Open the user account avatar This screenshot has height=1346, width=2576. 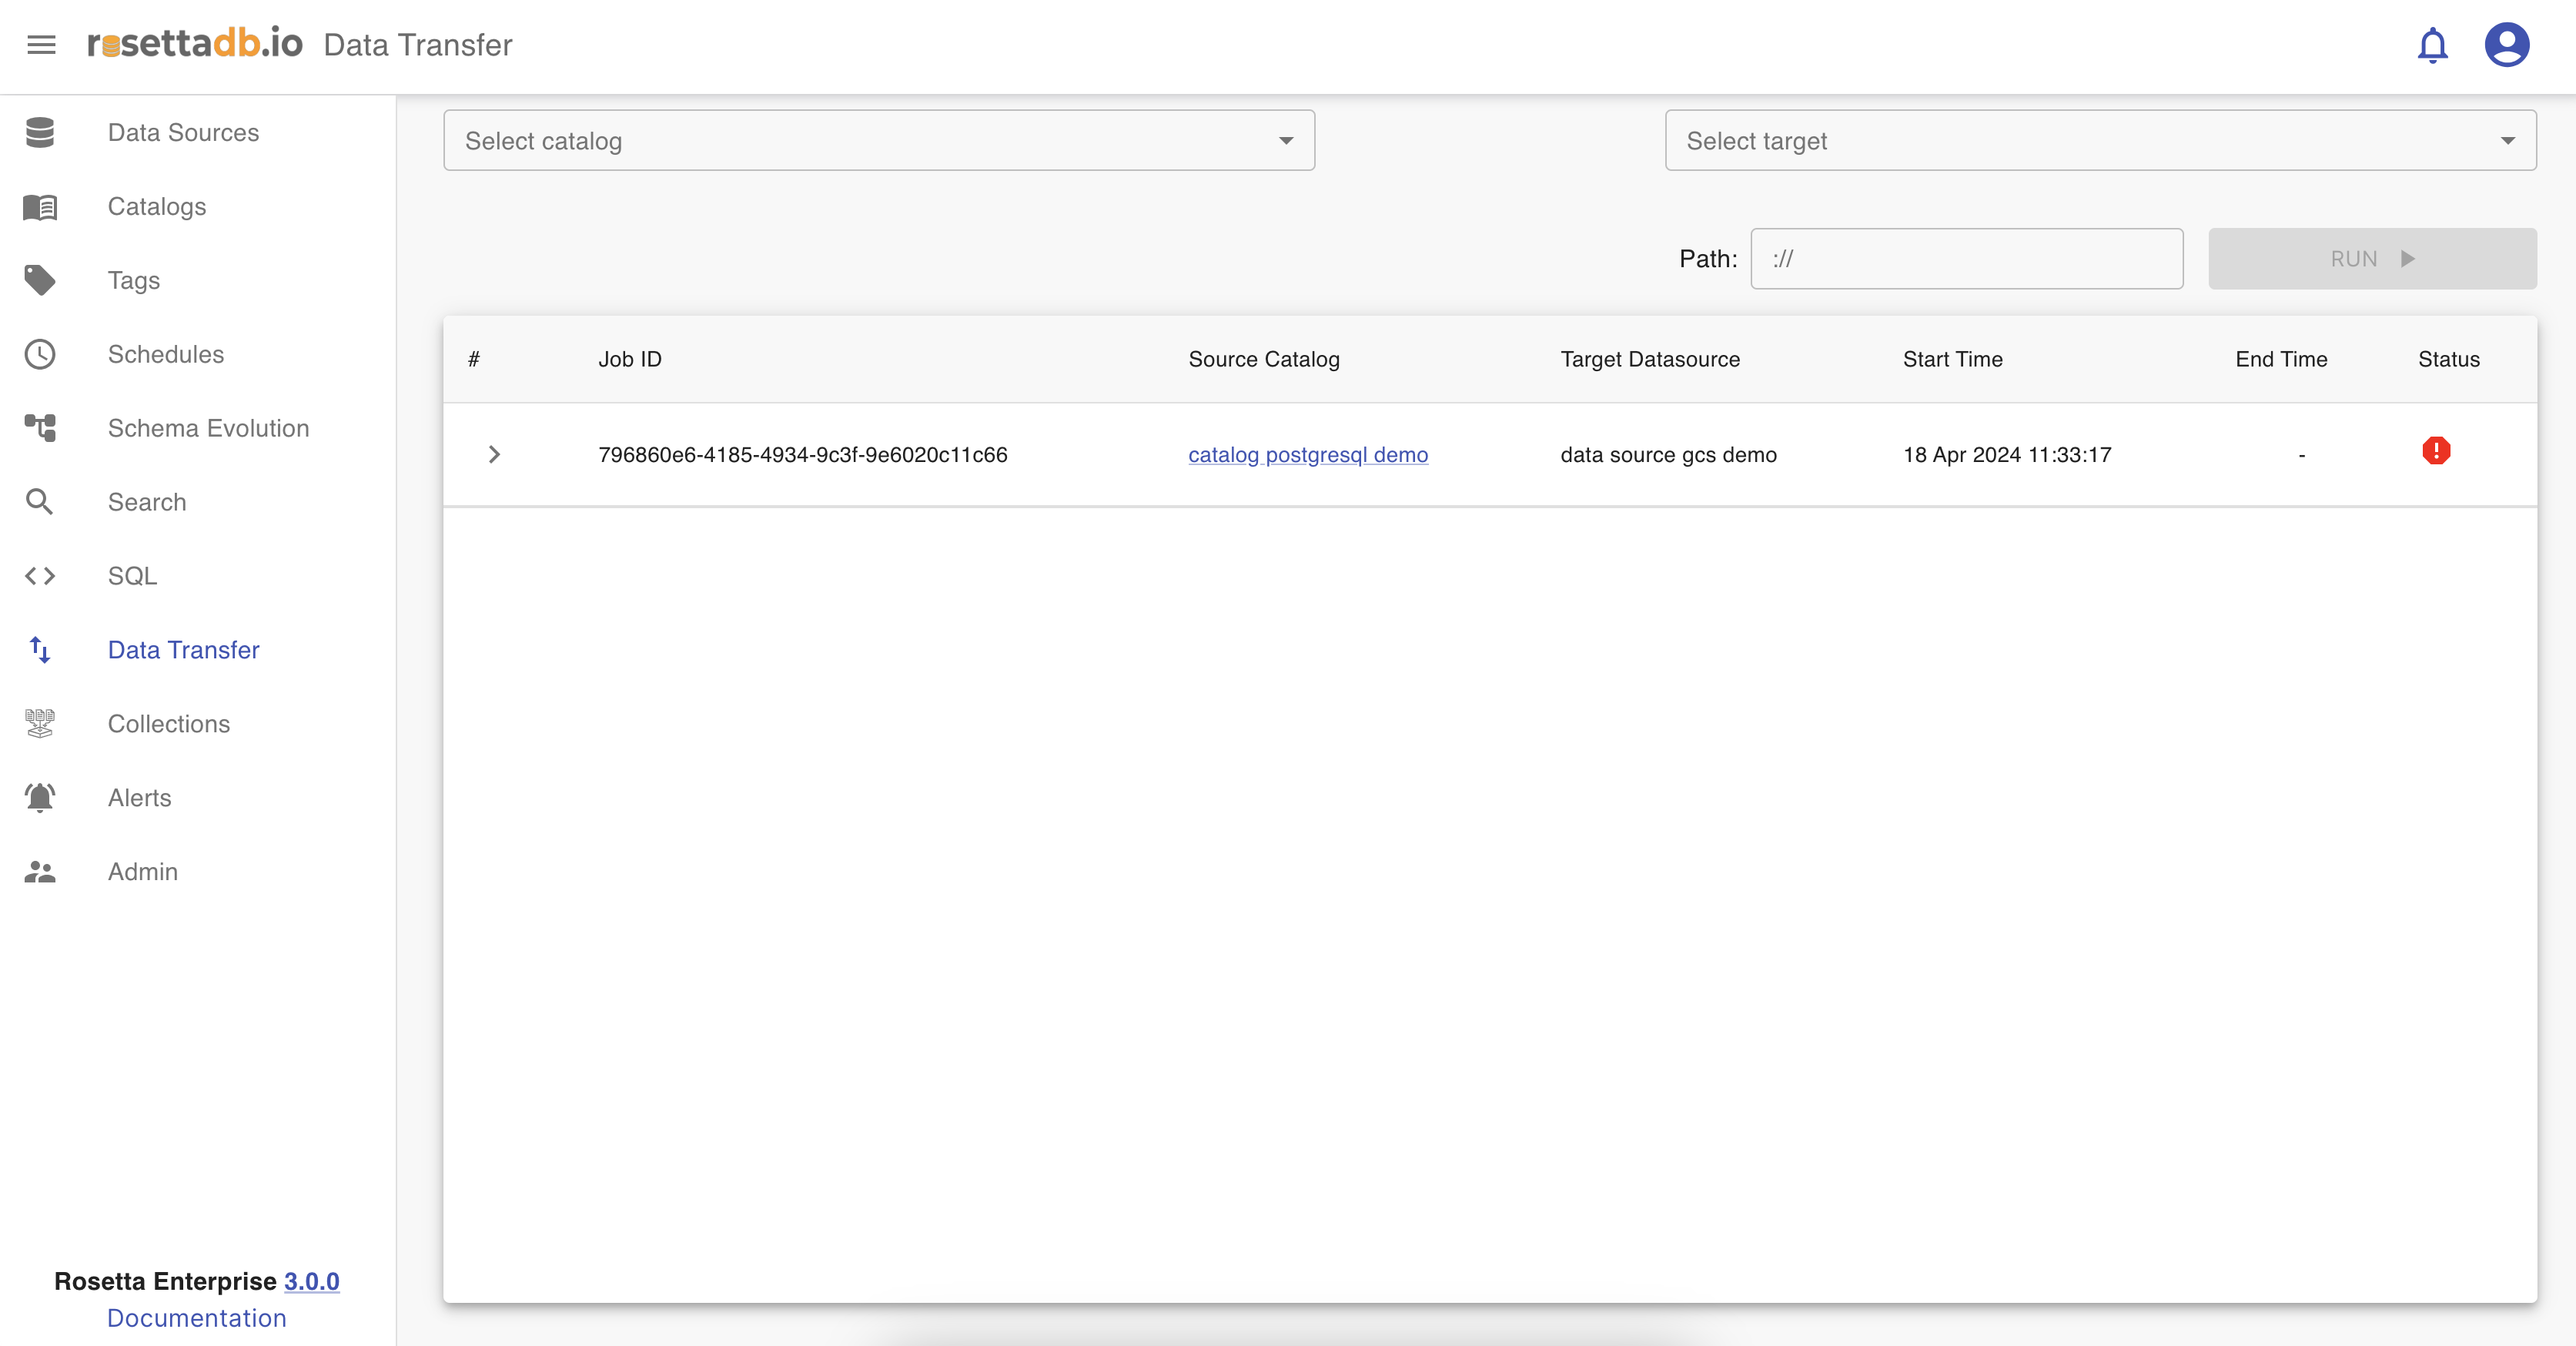click(x=2506, y=45)
